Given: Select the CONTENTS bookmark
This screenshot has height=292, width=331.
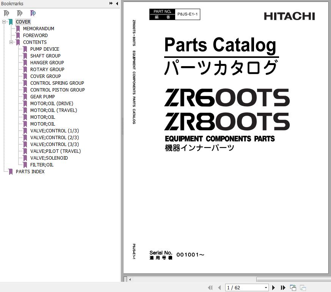Looking at the screenshot, I should click(35, 42).
